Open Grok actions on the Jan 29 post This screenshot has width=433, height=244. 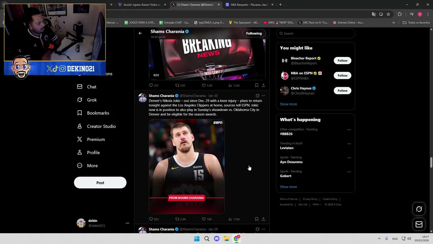coord(257,229)
